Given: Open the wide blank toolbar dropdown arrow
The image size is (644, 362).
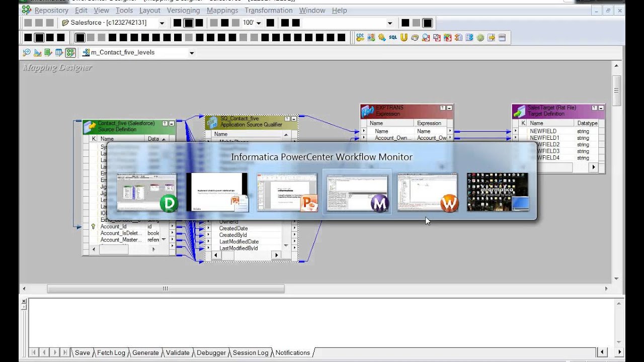Looking at the screenshot, I should pyautogui.click(x=389, y=23).
